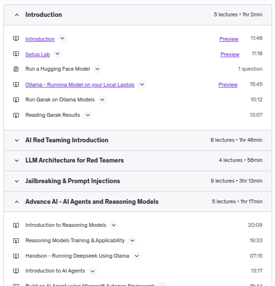Viewport: 275px width, 286px height.
Task: Expand Reasoning Models Training & Applicability description
Action: [132, 241]
